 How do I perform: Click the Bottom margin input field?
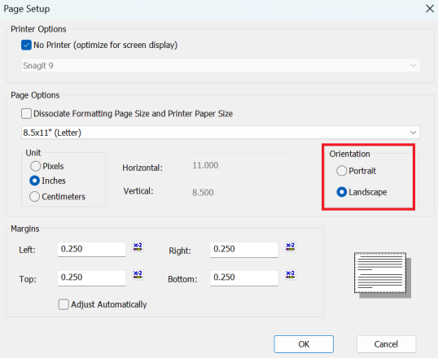click(244, 277)
